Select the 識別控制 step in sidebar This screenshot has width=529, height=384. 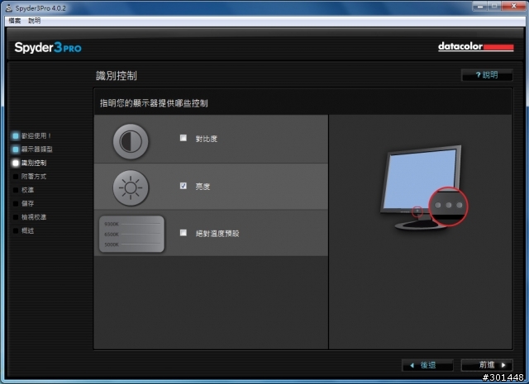30,164
